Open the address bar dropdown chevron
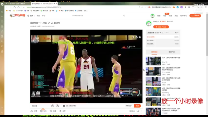The image size is (208, 117). click(145, 7)
